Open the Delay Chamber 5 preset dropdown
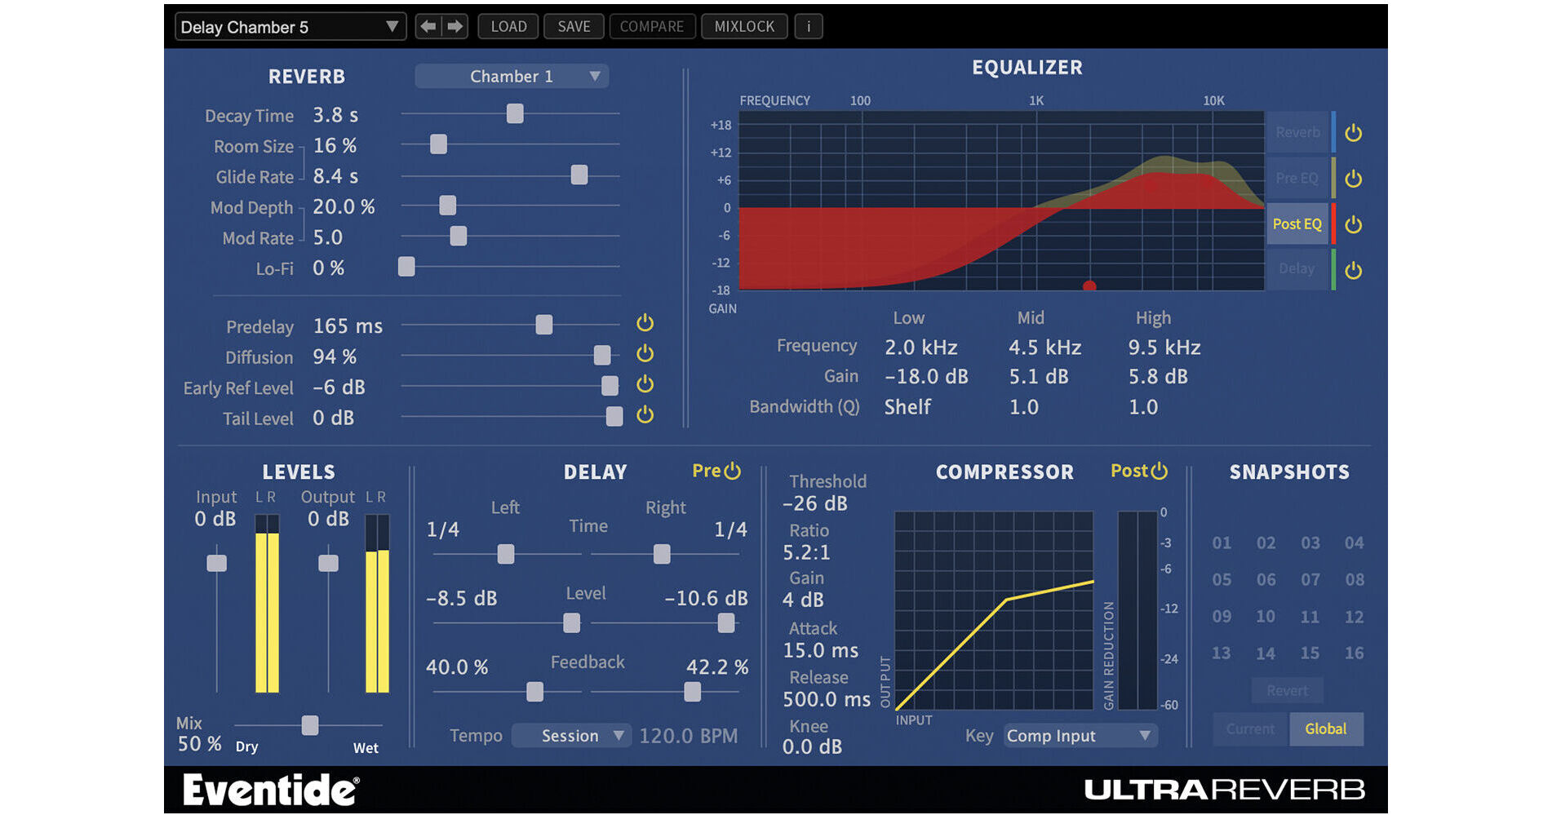The height and width of the screenshot is (815, 1552). tap(289, 26)
